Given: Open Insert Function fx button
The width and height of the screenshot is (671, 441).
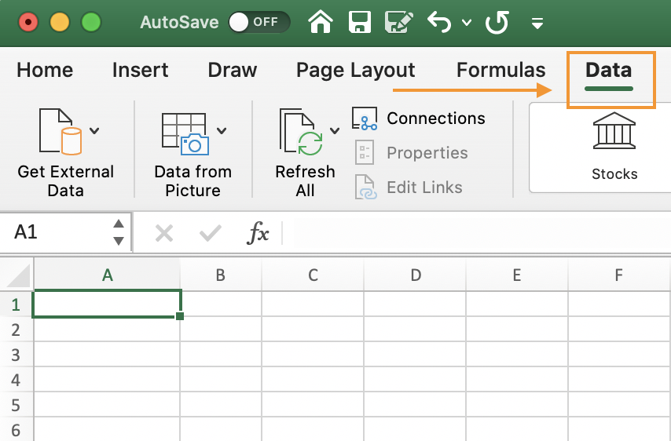Looking at the screenshot, I should [x=258, y=233].
